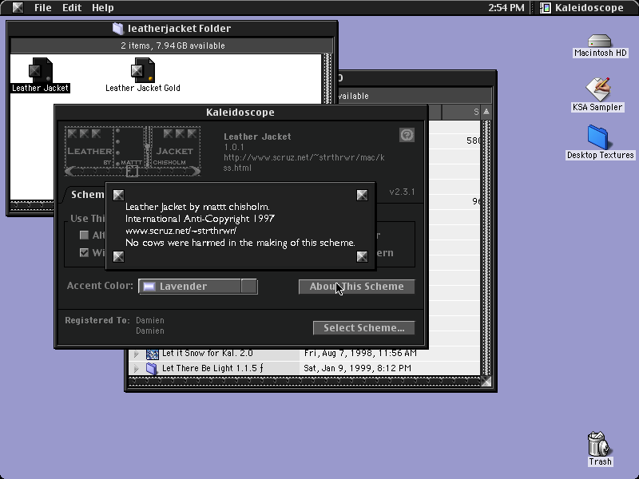
Task: Click the About This Scheme button
Action: click(356, 287)
